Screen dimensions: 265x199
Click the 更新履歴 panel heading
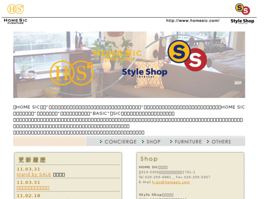(x=32, y=160)
